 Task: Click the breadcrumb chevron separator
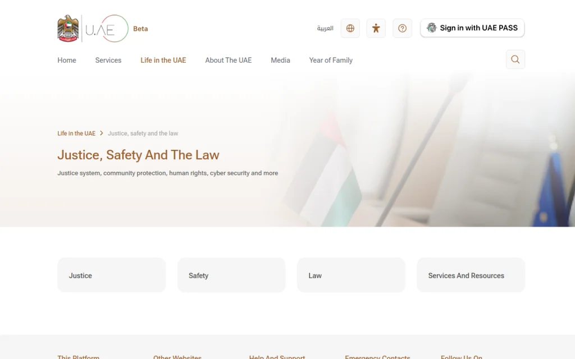click(102, 133)
